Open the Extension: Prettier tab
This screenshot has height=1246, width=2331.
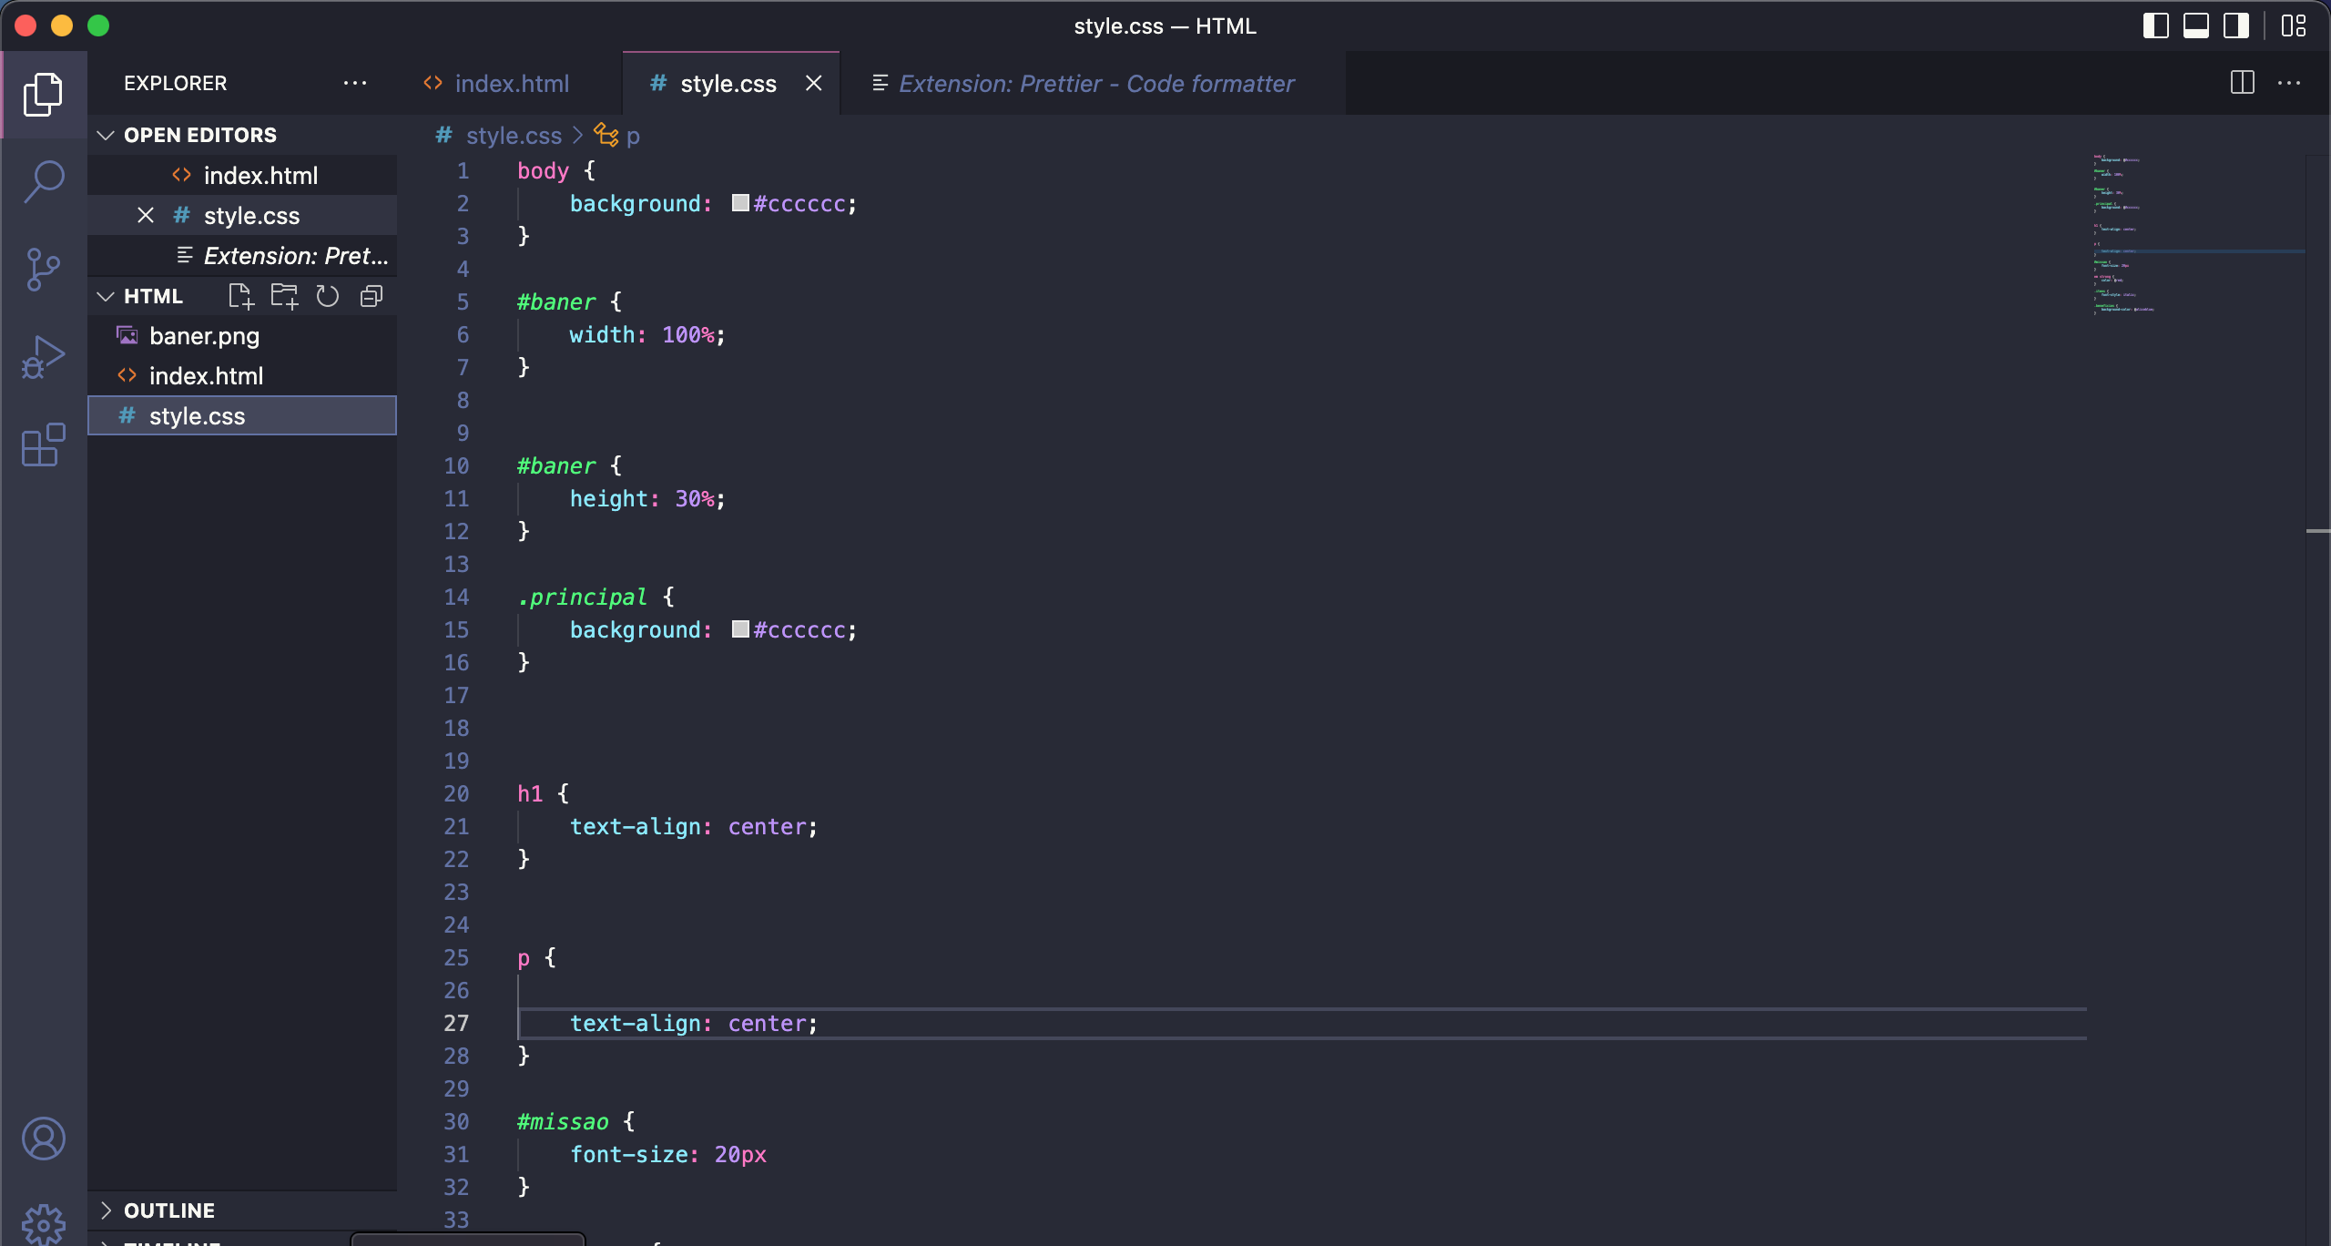pos(1093,83)
